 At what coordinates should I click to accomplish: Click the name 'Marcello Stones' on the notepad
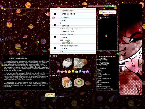pyautogui.click(x=67, y=11)
